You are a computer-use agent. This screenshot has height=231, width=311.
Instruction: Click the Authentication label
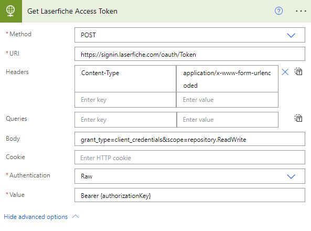(30, 175)
